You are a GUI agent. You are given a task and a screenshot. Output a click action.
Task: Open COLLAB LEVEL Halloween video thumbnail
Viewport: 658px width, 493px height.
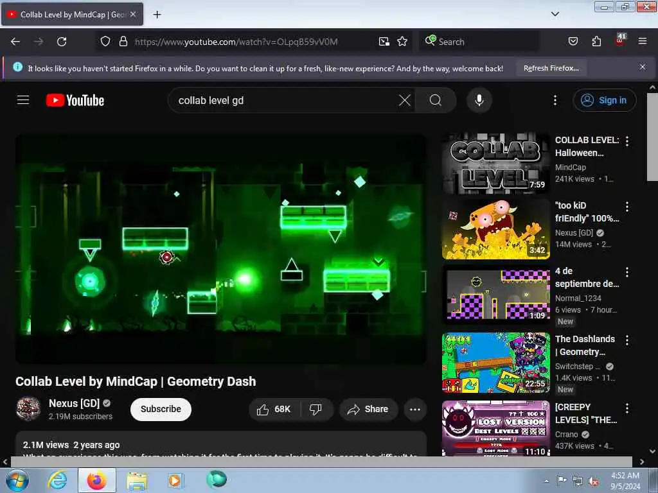(495, 163)
